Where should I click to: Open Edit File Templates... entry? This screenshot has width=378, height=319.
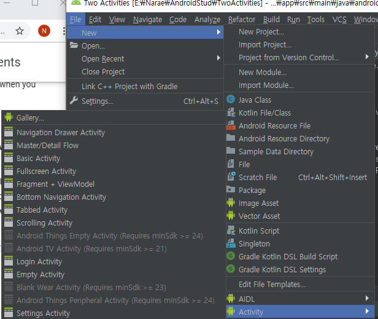pyautogui.click(x=299, y=285)
